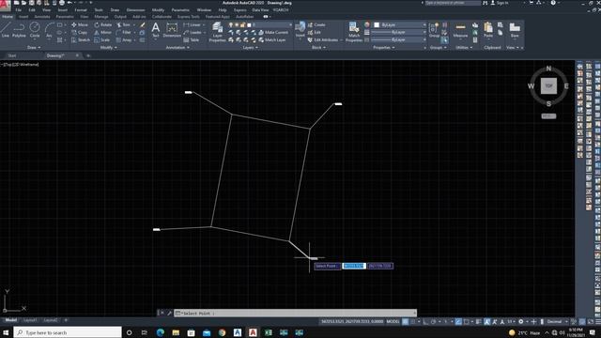Viewport: 601px width, 338px height.
Task: Click the Rotate tool
Action: pos(102,24)
